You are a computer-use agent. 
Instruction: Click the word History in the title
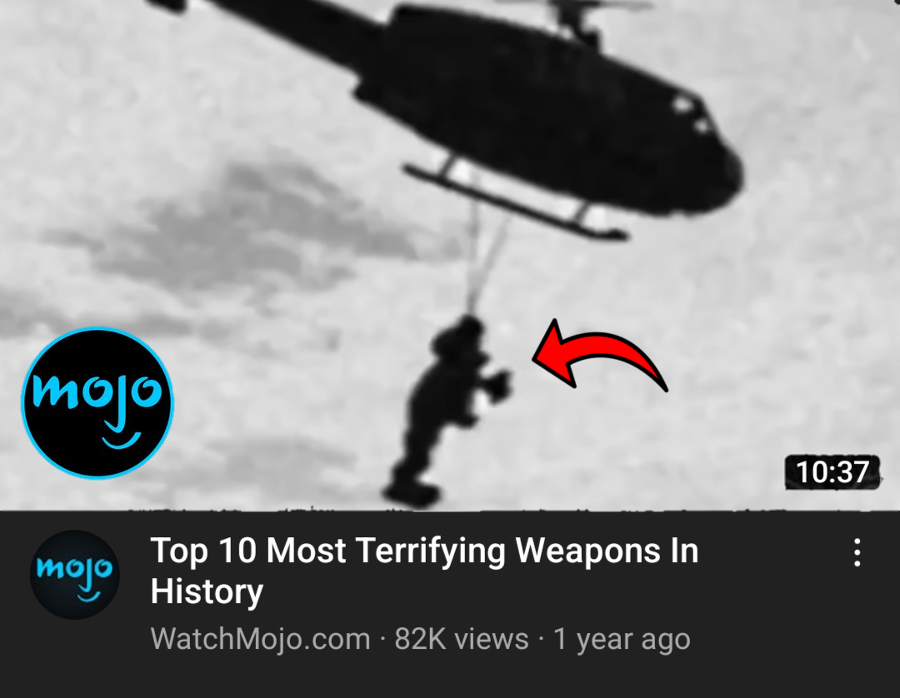pyautogui.click(x=207, y=591)
